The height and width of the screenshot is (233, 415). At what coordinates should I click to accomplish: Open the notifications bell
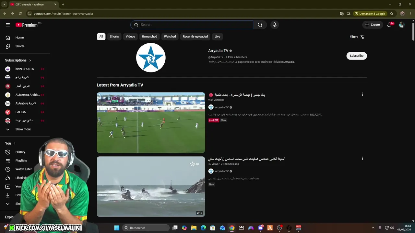(x=390, y=25)
